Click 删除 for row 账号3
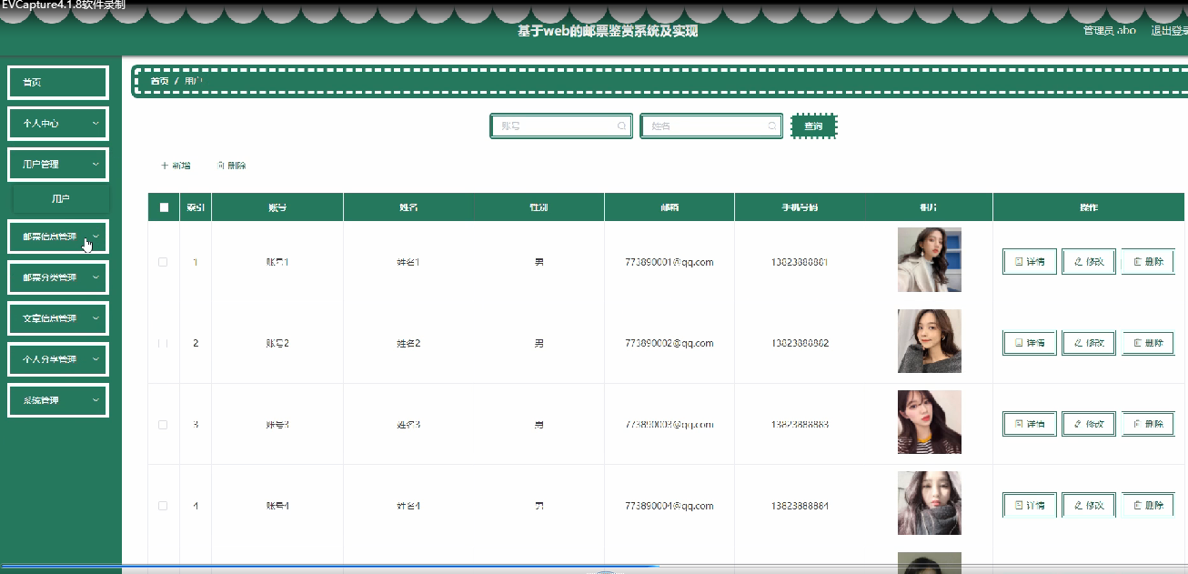Image resolution: width=1188 pixels, height=574 pixels. 1148,424
